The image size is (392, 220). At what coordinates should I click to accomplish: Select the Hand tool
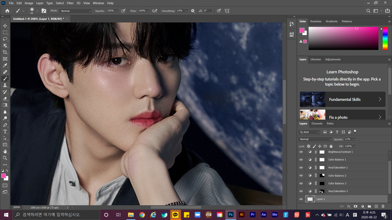click(5, 151)
